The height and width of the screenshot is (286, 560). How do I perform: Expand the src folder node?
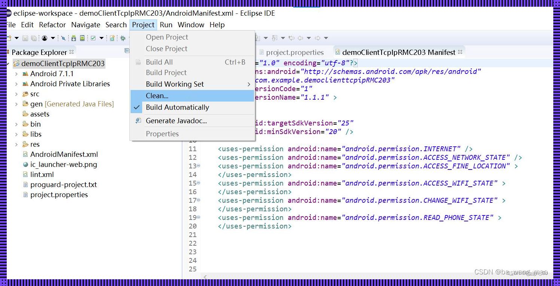(16, 94)
